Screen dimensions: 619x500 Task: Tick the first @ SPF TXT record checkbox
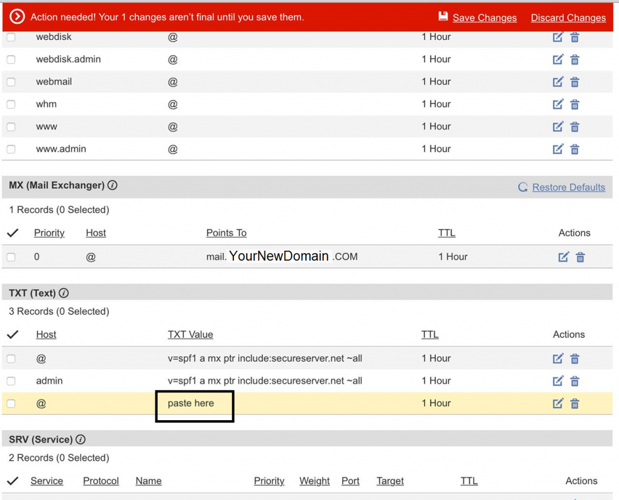pos(11,359)
